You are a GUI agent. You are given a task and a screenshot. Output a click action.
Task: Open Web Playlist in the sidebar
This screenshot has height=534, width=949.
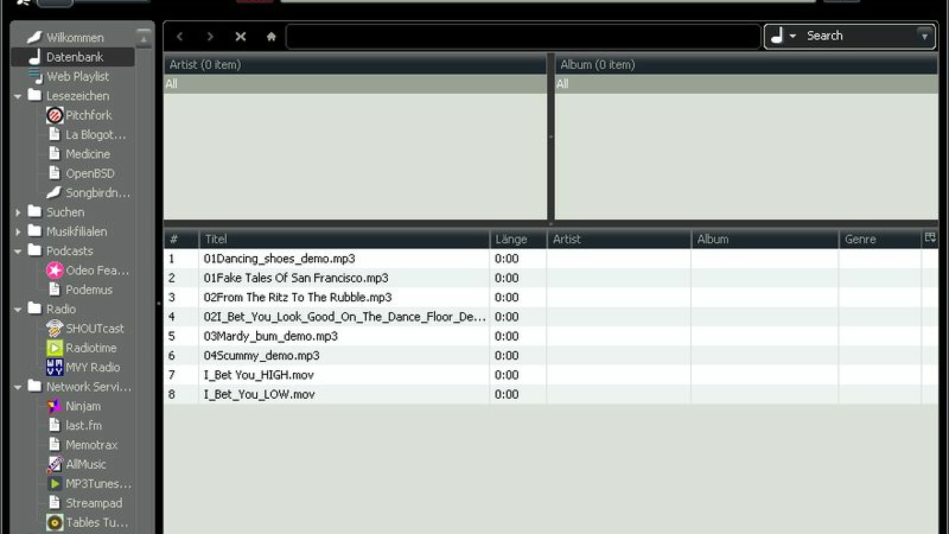pos(77,77)
